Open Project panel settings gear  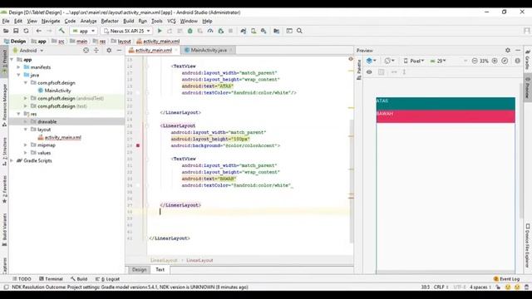coord(109,50)
